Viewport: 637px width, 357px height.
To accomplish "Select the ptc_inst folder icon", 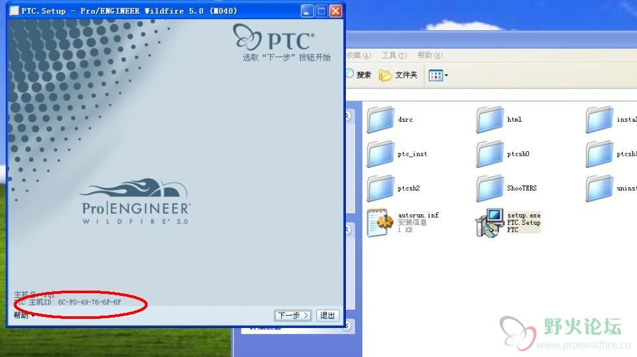I will point(381,154).
